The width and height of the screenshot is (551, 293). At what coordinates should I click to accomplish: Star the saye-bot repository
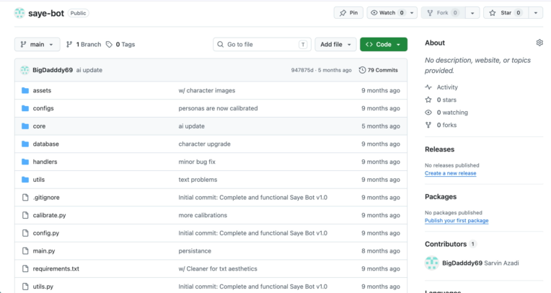coord(506,13)
